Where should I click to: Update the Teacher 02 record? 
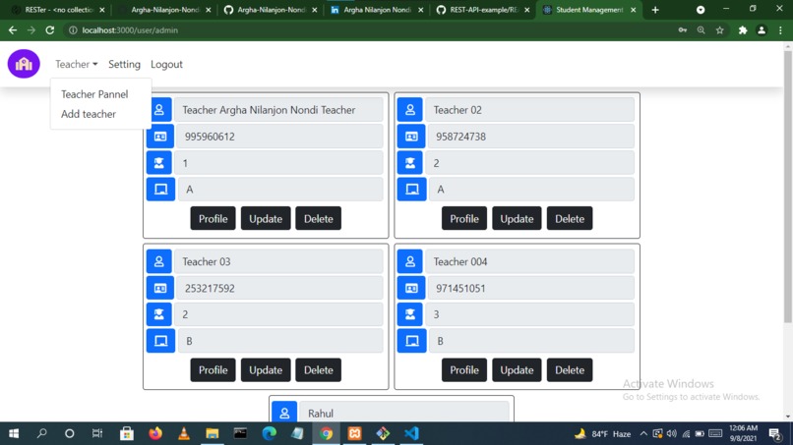pos(517,218)
